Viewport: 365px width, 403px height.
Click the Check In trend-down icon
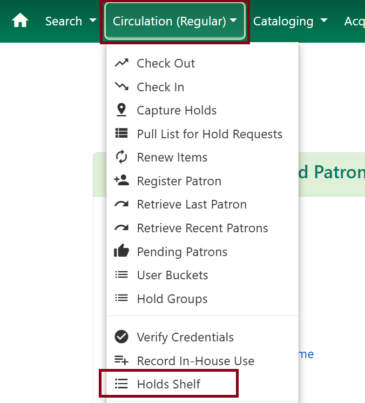[121, 87]
